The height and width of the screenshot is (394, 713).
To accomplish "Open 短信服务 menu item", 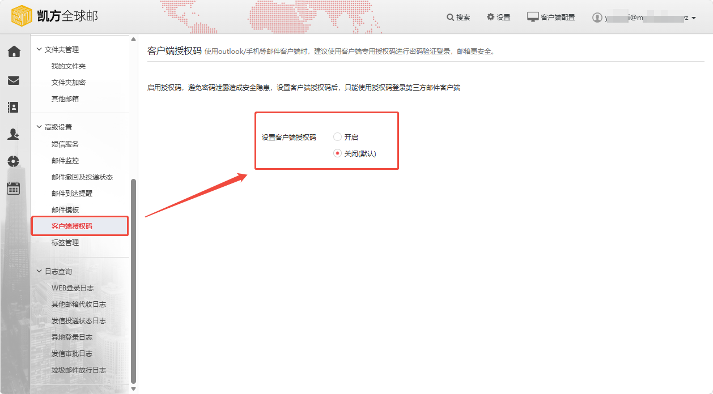I will point(65,144).
